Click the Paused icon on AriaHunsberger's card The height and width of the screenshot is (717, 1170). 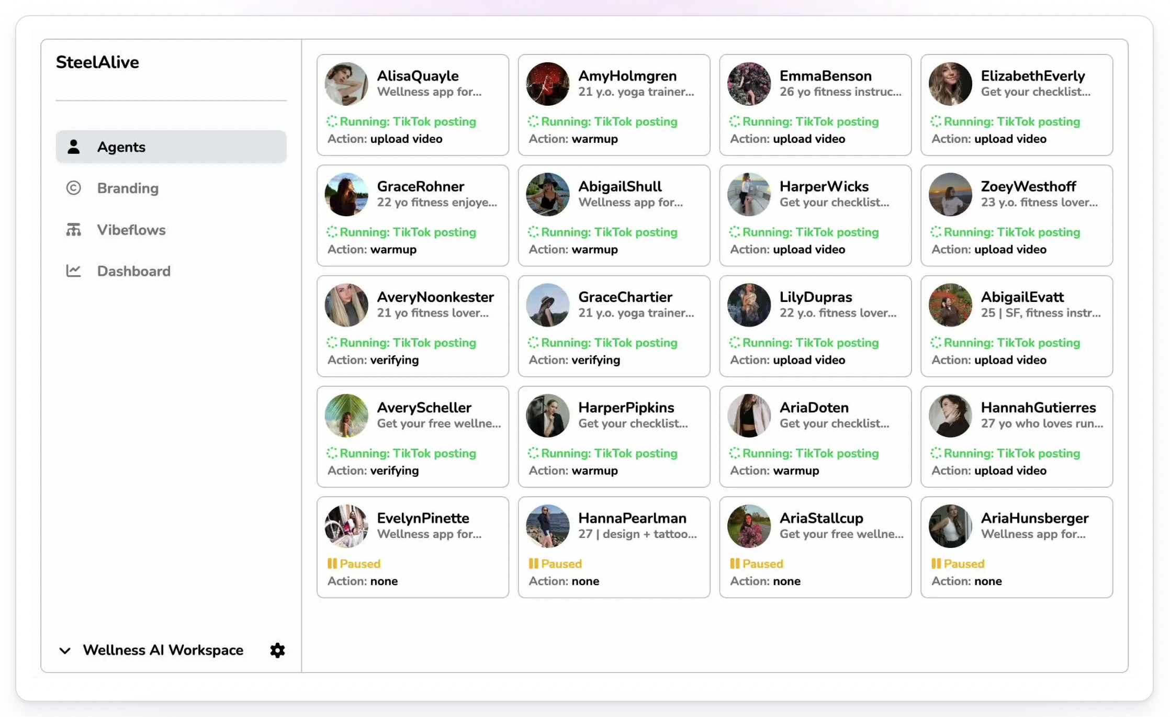click(x=937, y=564)
